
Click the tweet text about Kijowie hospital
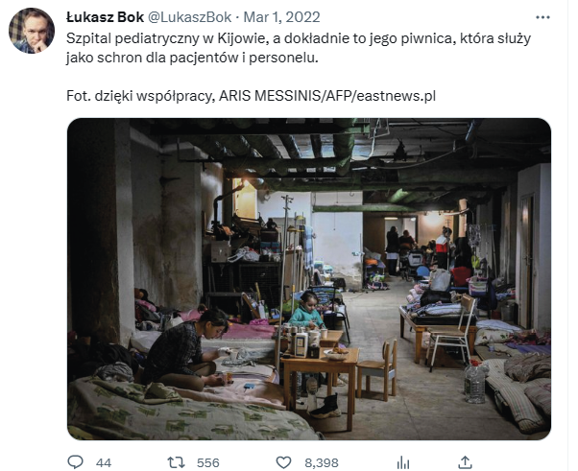pos(299,48)
